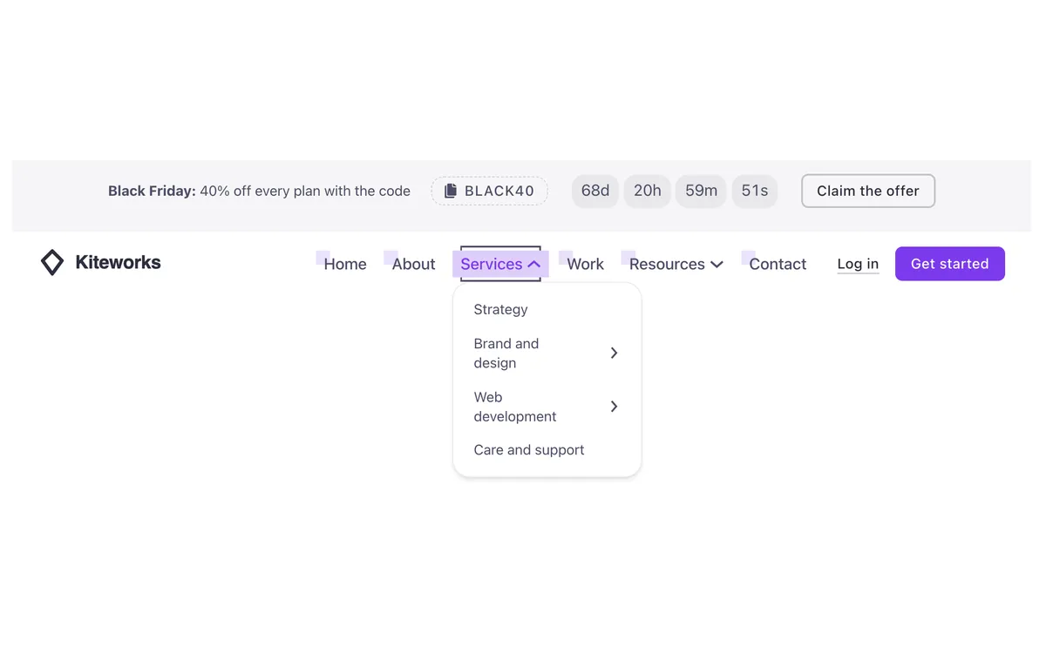Image resolution: width=1046 pixels, height=653 pixels.
Task: Click the Black Friday promo text
Action: (259, 191)
